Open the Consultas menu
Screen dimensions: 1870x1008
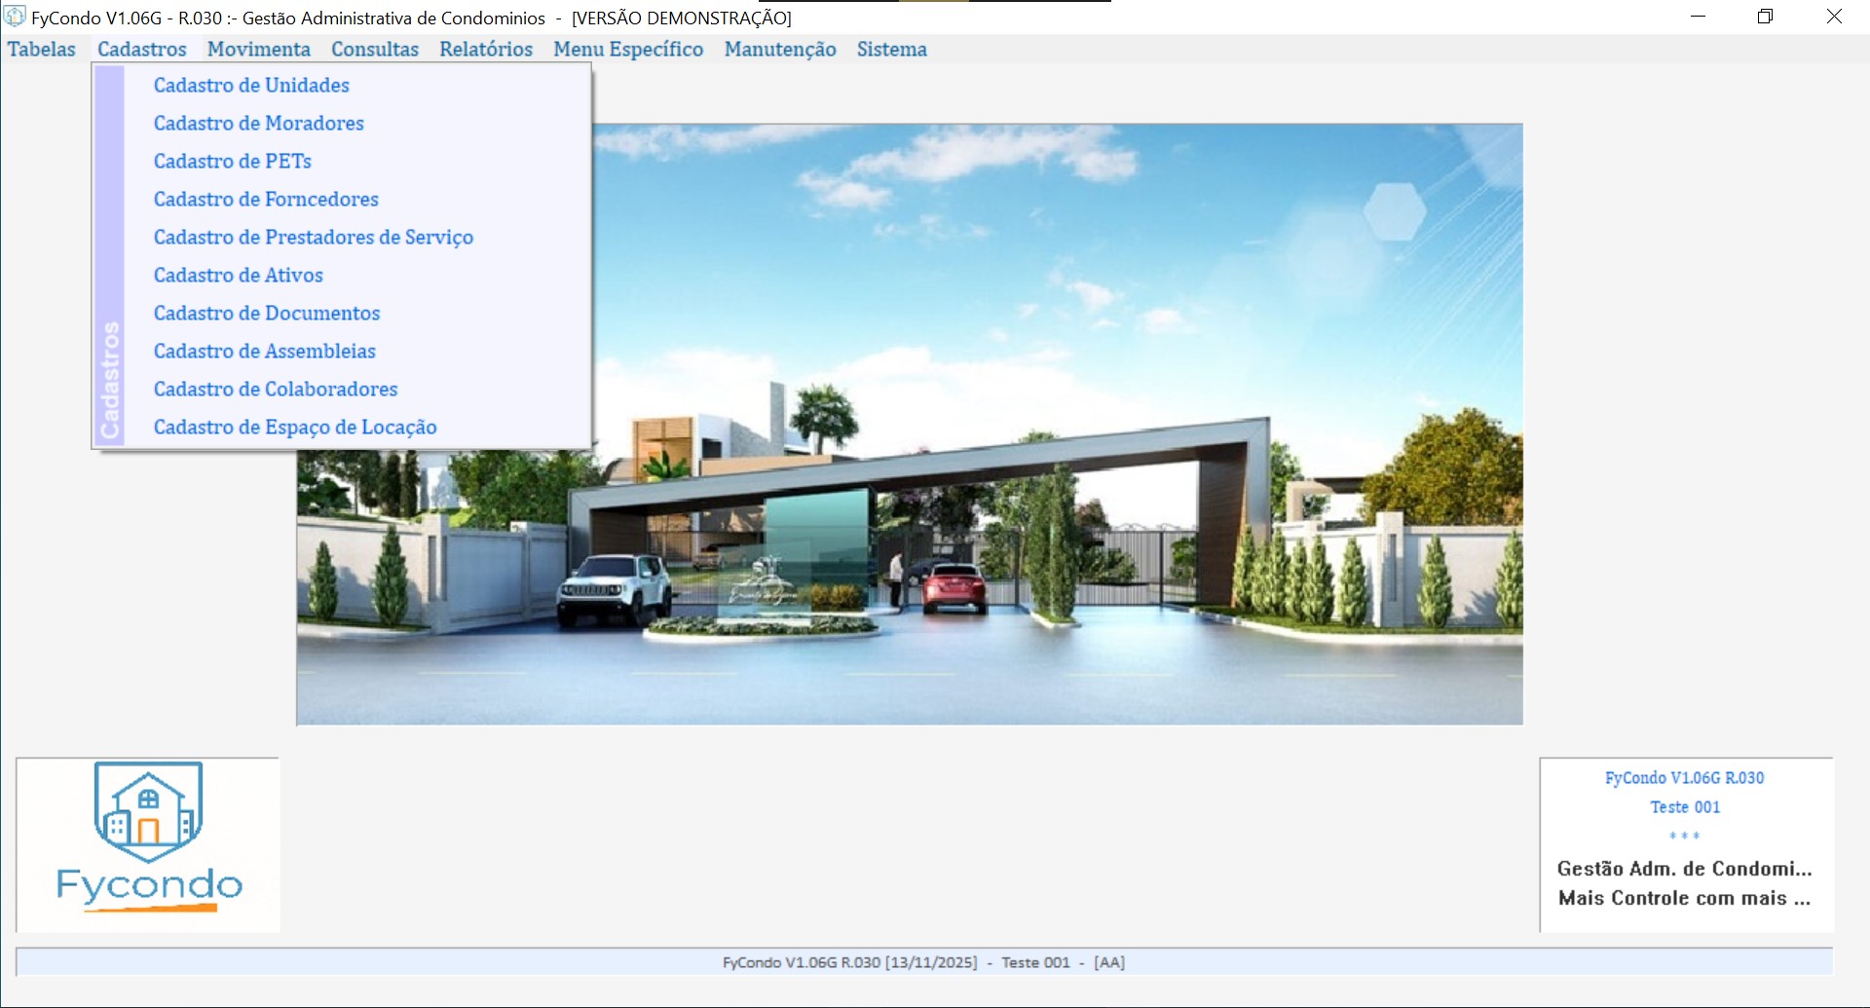coord(374,50)
